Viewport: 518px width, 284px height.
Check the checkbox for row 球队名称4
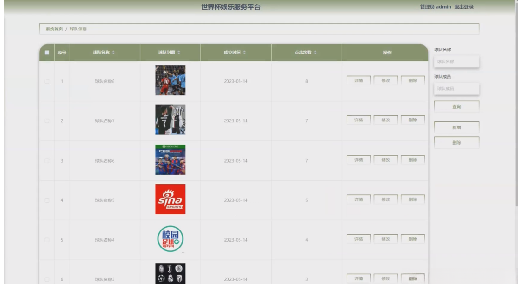coord(47,240)
